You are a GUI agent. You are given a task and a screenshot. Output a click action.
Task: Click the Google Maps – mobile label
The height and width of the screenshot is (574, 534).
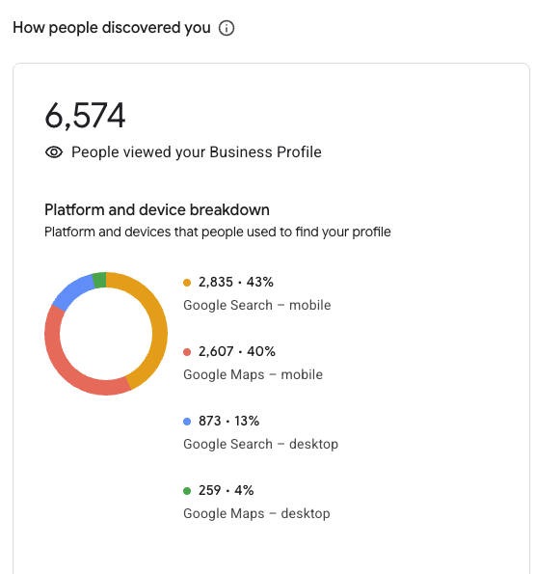pyautogui.click(x=253, y=375)
